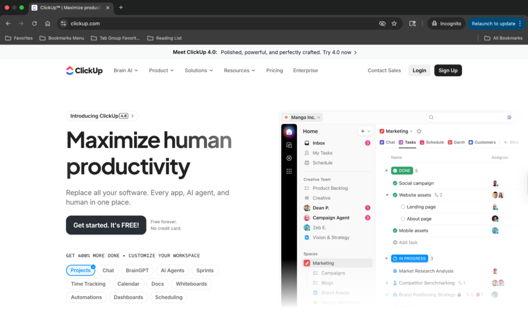Select the Chat feature pill

(x=108, y=270)
